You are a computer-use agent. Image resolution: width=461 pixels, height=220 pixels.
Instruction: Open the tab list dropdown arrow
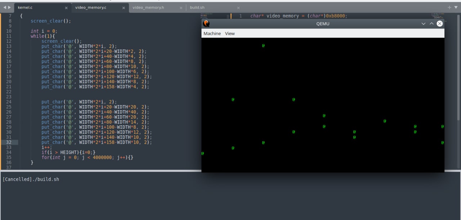point(456,8)
